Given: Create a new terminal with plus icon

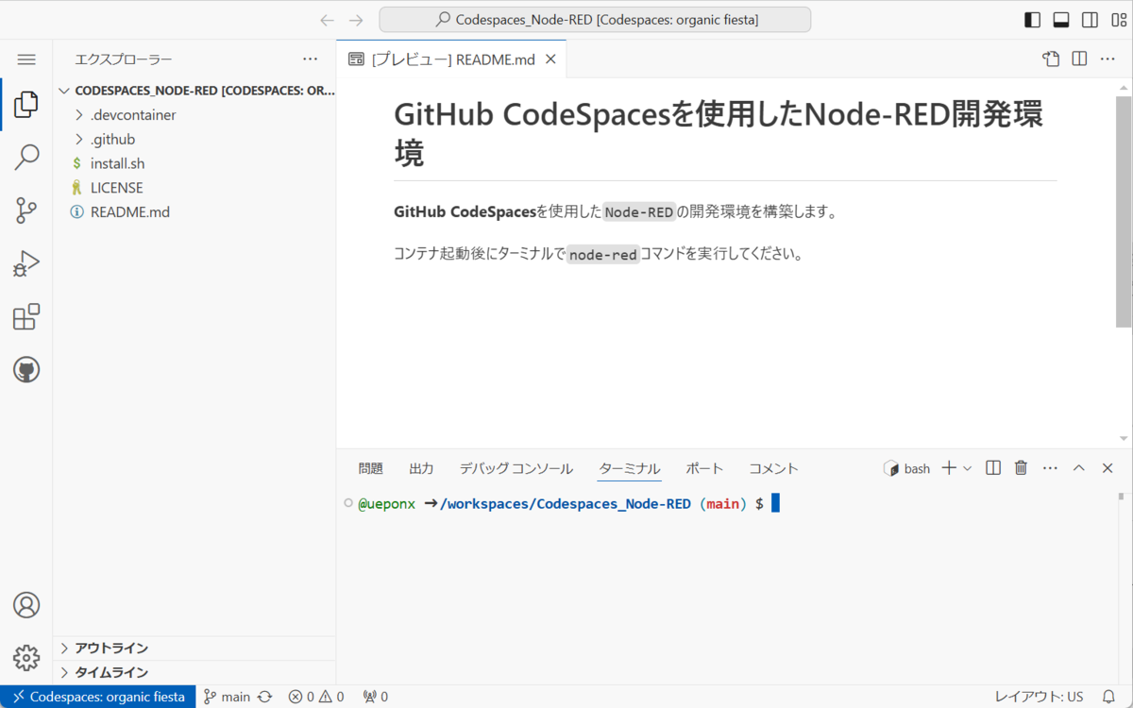Looking at the screenshot, I should (x=949, y=468).
